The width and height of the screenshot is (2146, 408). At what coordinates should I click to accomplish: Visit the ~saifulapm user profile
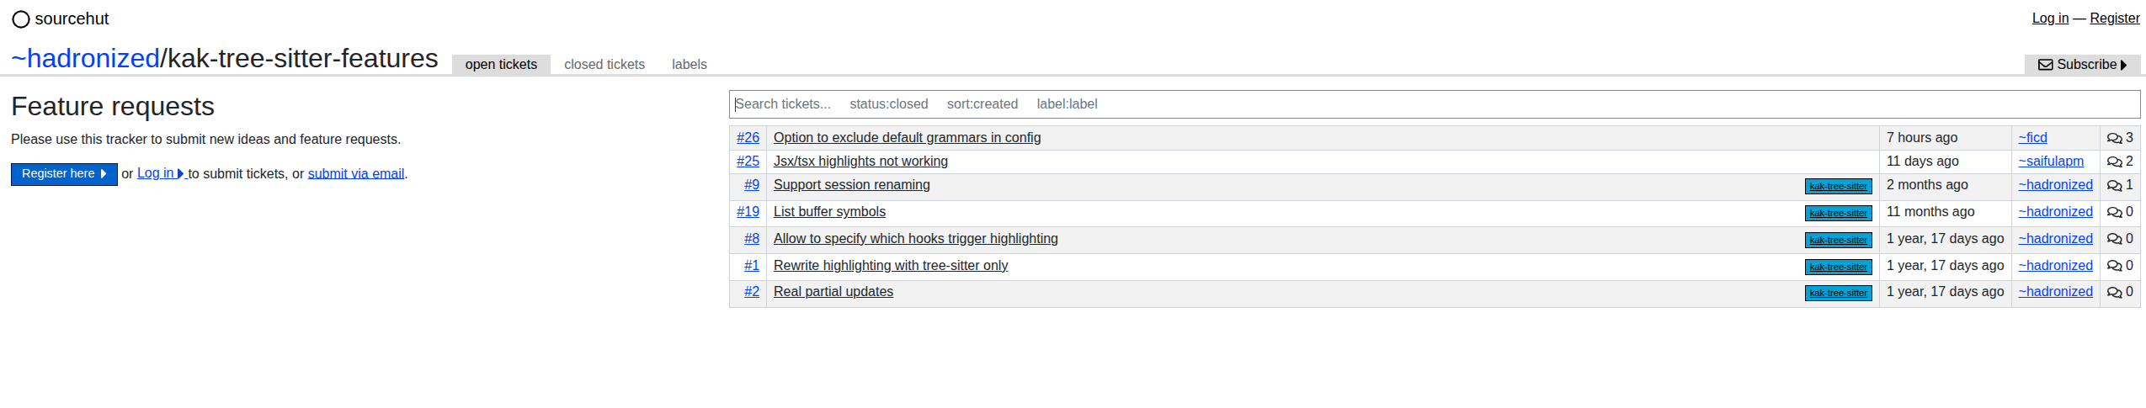point(2051,162)
